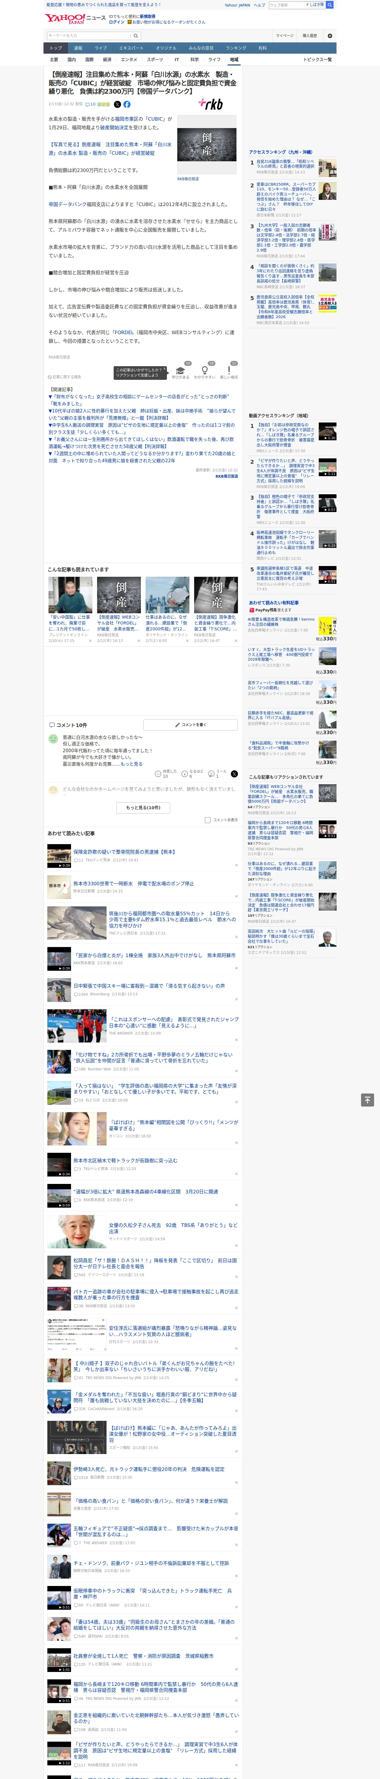Select the ランキング tab
Viewport: 380px width, 1779px height.
[x=236, y=48]
